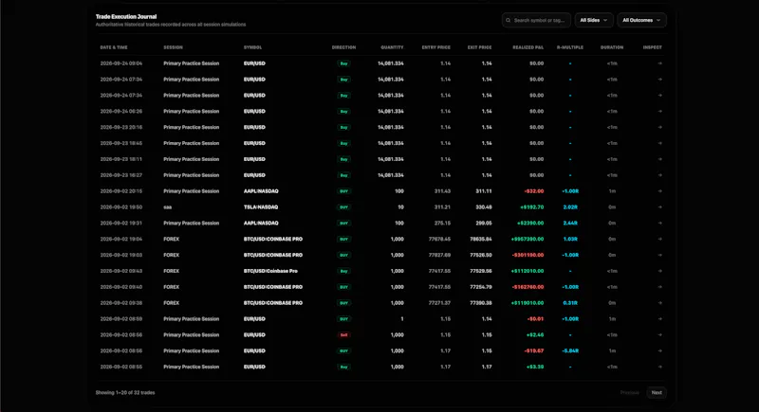Inspect the 2026-09-23 20:16 trade via arrow
The height and width of the screenshot is (412, 759).
pos(659,127)
